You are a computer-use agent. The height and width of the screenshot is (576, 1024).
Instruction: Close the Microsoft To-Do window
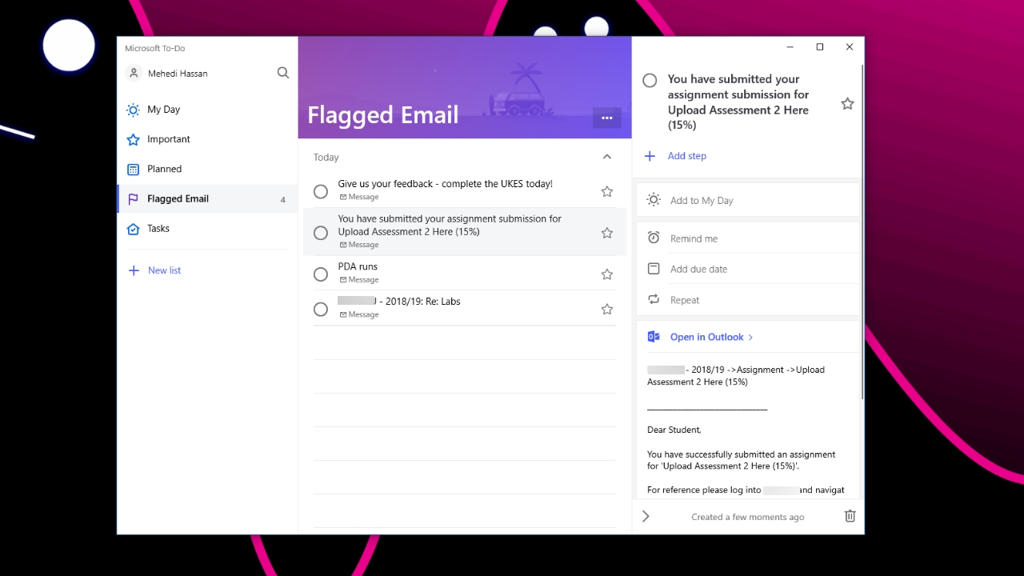(x=850, y=47)
